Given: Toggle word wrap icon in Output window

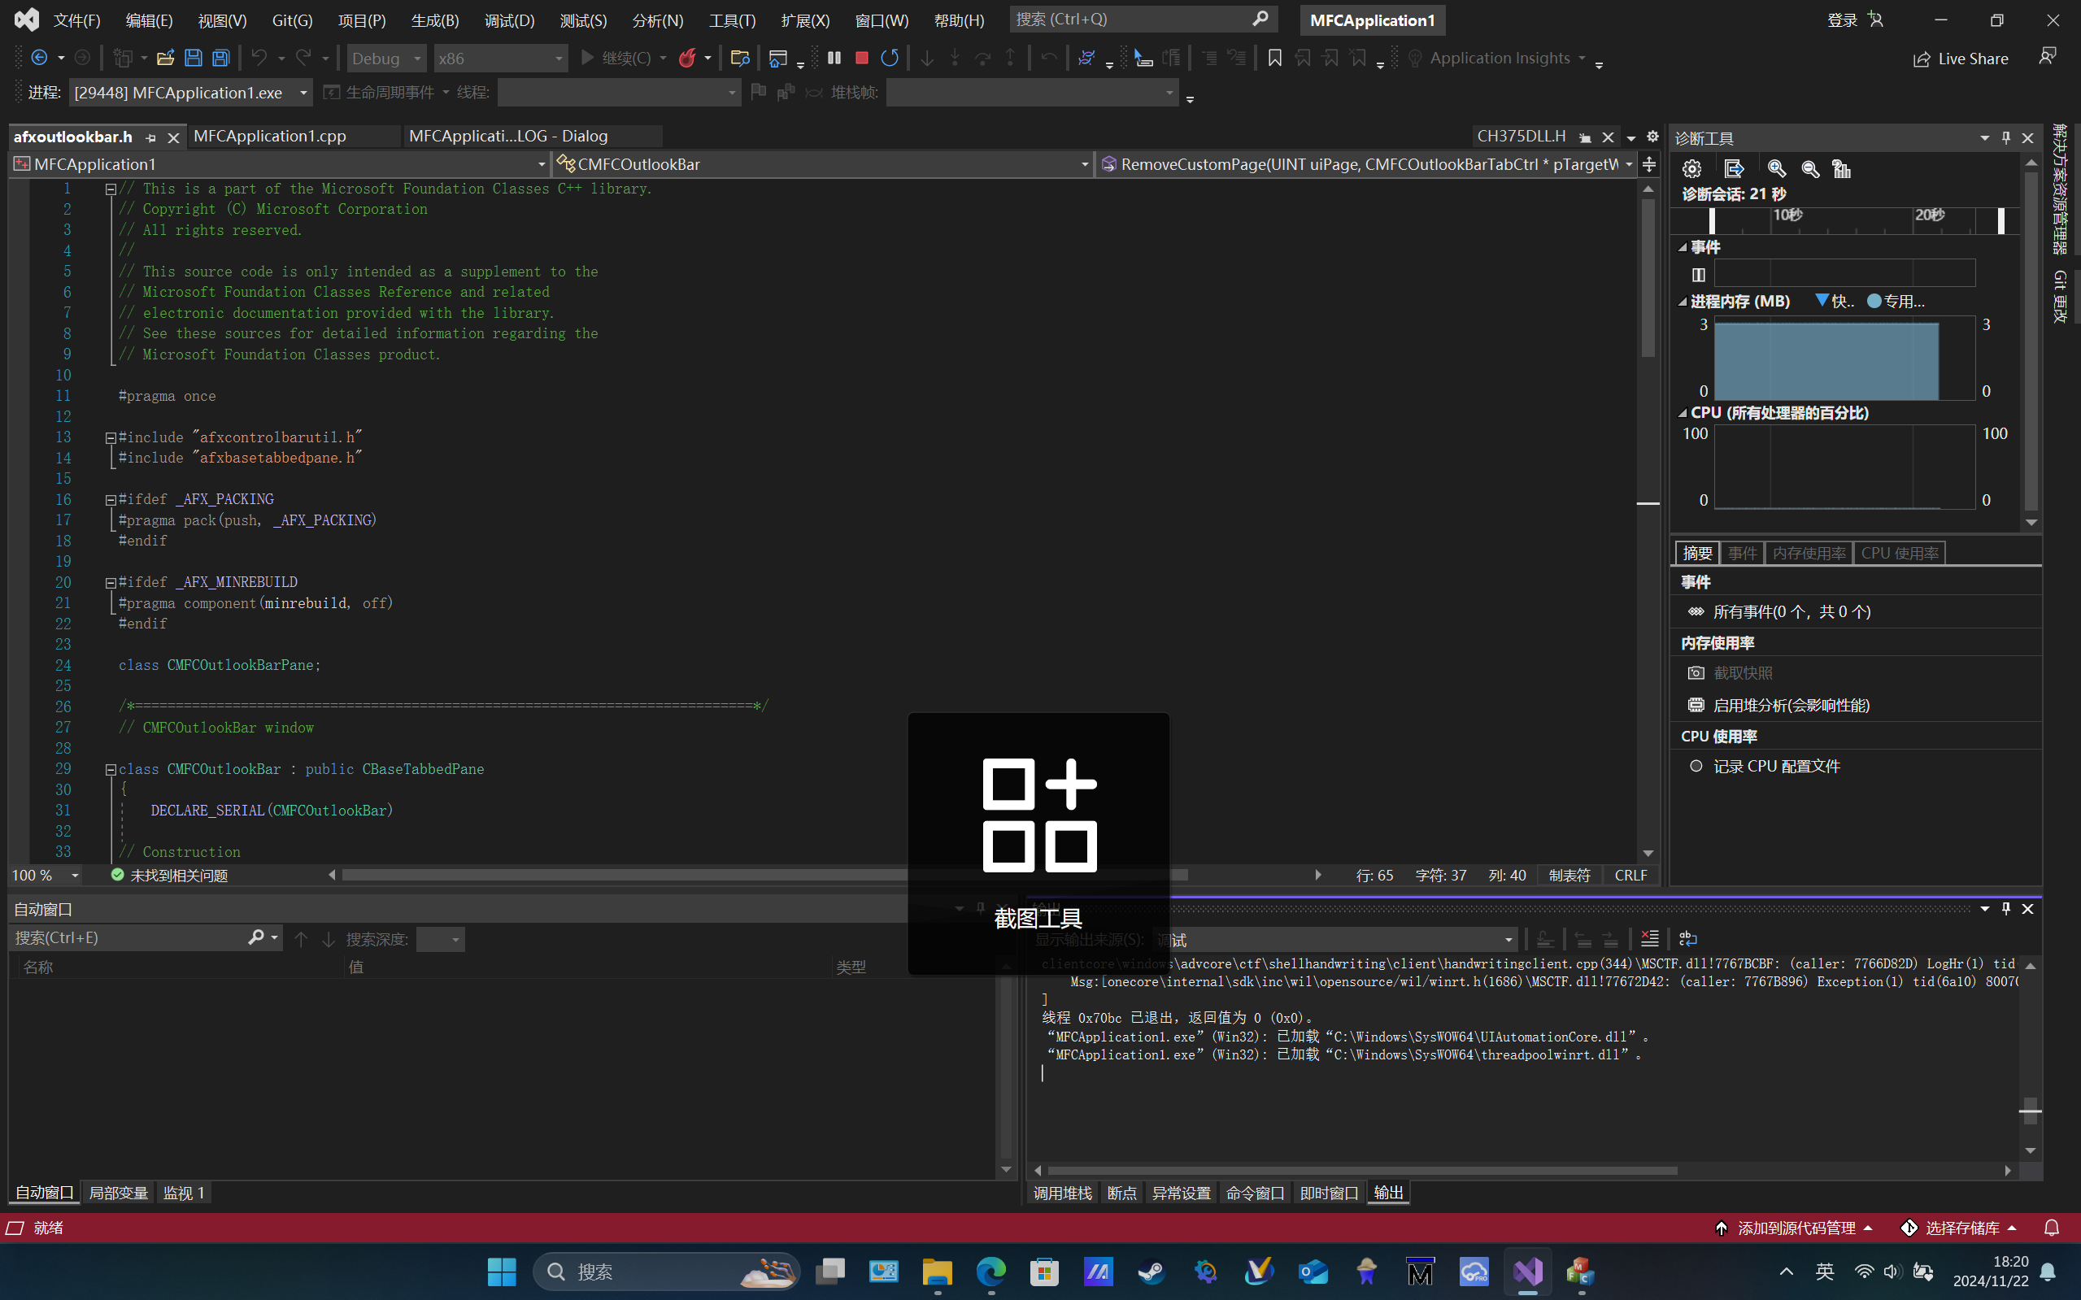Looking at the screenshot, I should coord(1688,938).
